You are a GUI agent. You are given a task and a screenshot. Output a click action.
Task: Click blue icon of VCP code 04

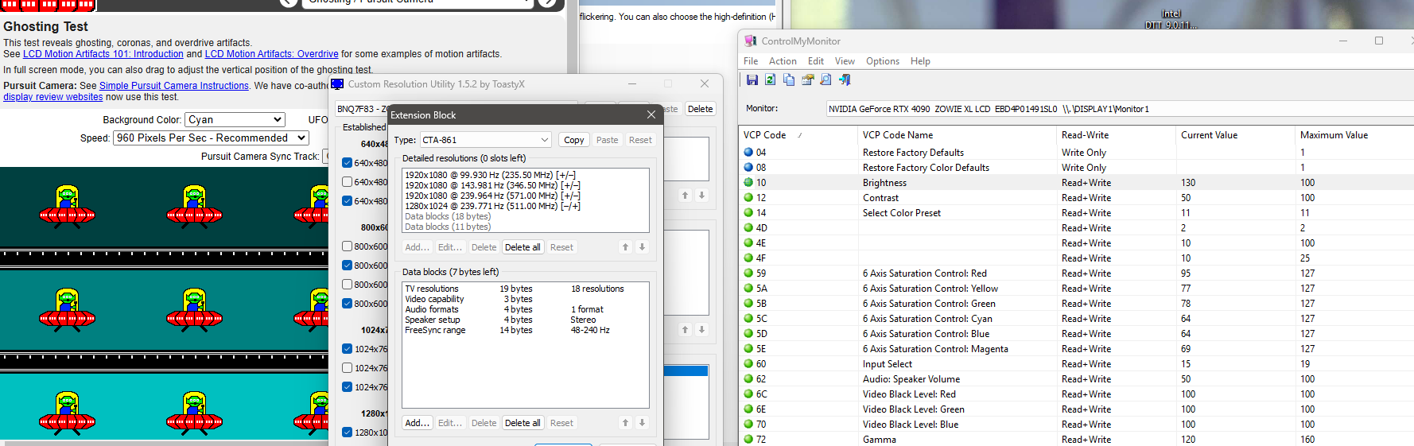[748, 152]
